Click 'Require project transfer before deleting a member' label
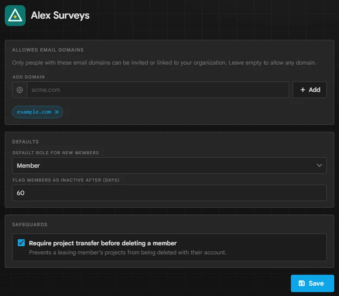Image resolution: width=339 pixels, height=296 pixels. click(103, 243)
